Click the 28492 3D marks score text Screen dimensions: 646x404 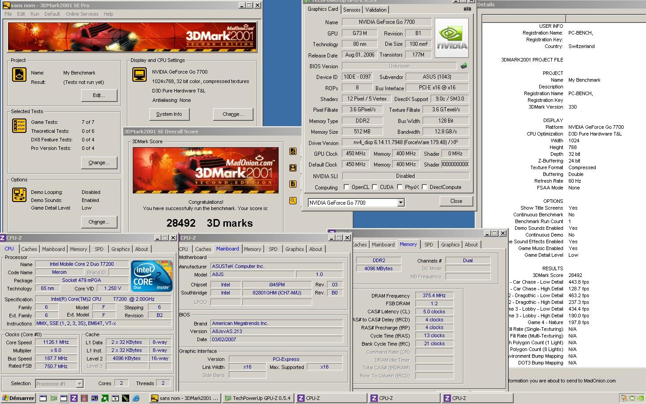coord(210,223)
